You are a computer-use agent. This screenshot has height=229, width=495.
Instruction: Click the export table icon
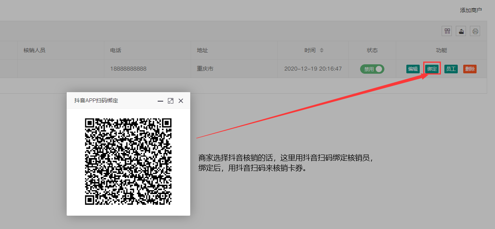coord(462,31)
